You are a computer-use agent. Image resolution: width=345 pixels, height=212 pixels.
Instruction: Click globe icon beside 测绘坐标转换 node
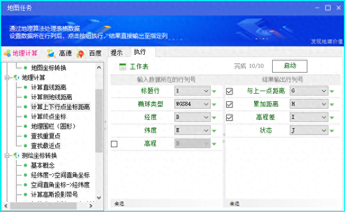[16, 155]
